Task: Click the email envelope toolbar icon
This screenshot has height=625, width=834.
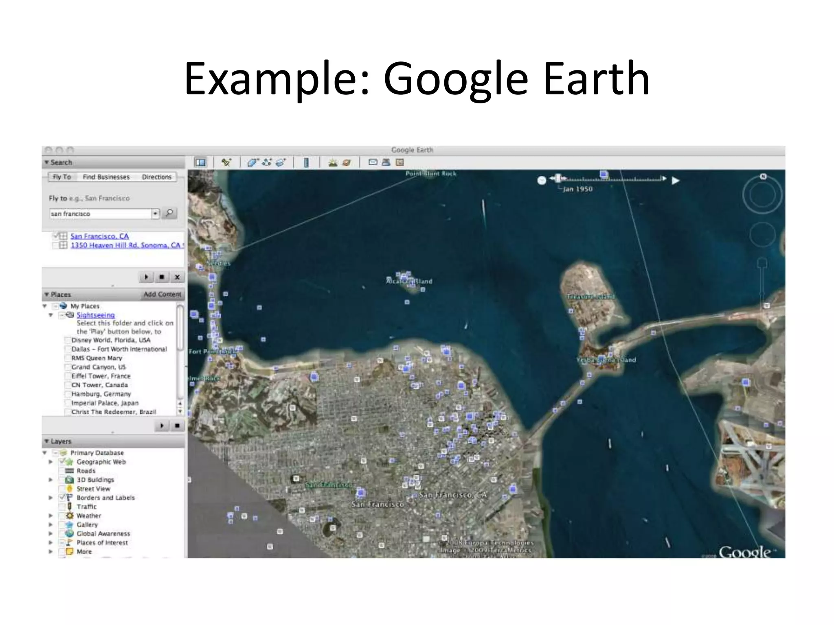Action: point(373,162)
